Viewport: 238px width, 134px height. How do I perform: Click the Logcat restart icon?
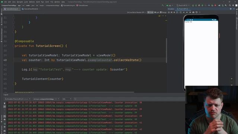(4, 124)
